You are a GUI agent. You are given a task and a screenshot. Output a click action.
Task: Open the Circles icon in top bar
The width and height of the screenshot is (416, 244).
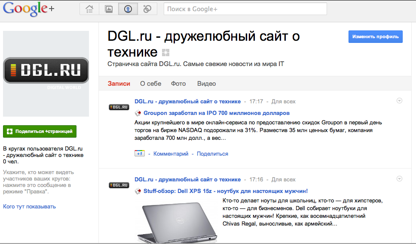[x=147, y=9]
